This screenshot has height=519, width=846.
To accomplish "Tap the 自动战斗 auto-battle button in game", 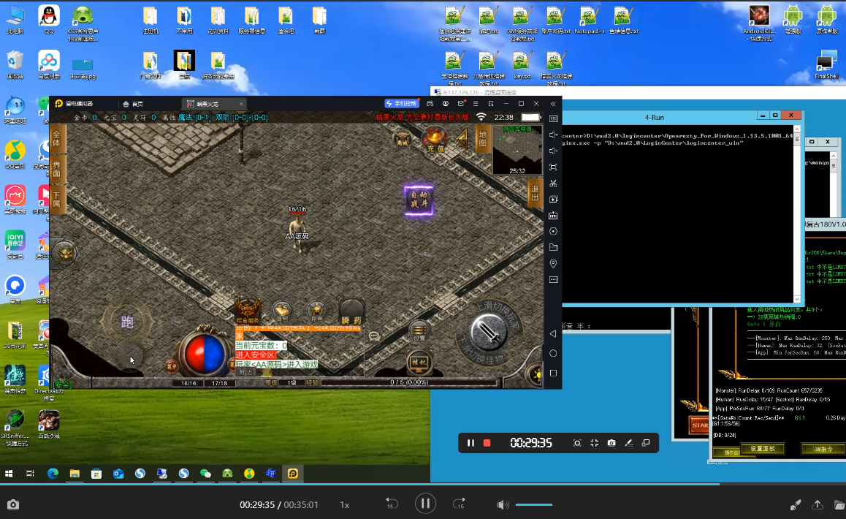I will click(419, 200).
